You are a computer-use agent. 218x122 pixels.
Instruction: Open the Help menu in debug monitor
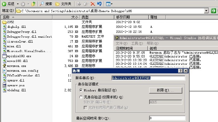click(153, 44)
